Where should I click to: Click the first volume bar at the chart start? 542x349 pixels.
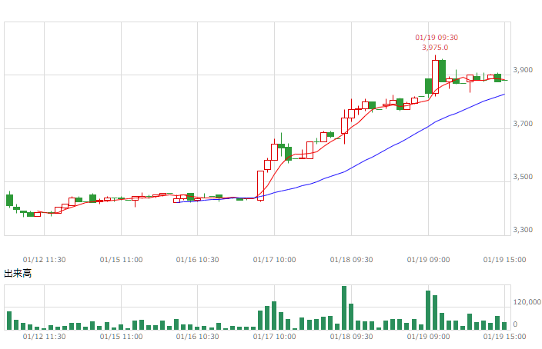pos(9,321)
